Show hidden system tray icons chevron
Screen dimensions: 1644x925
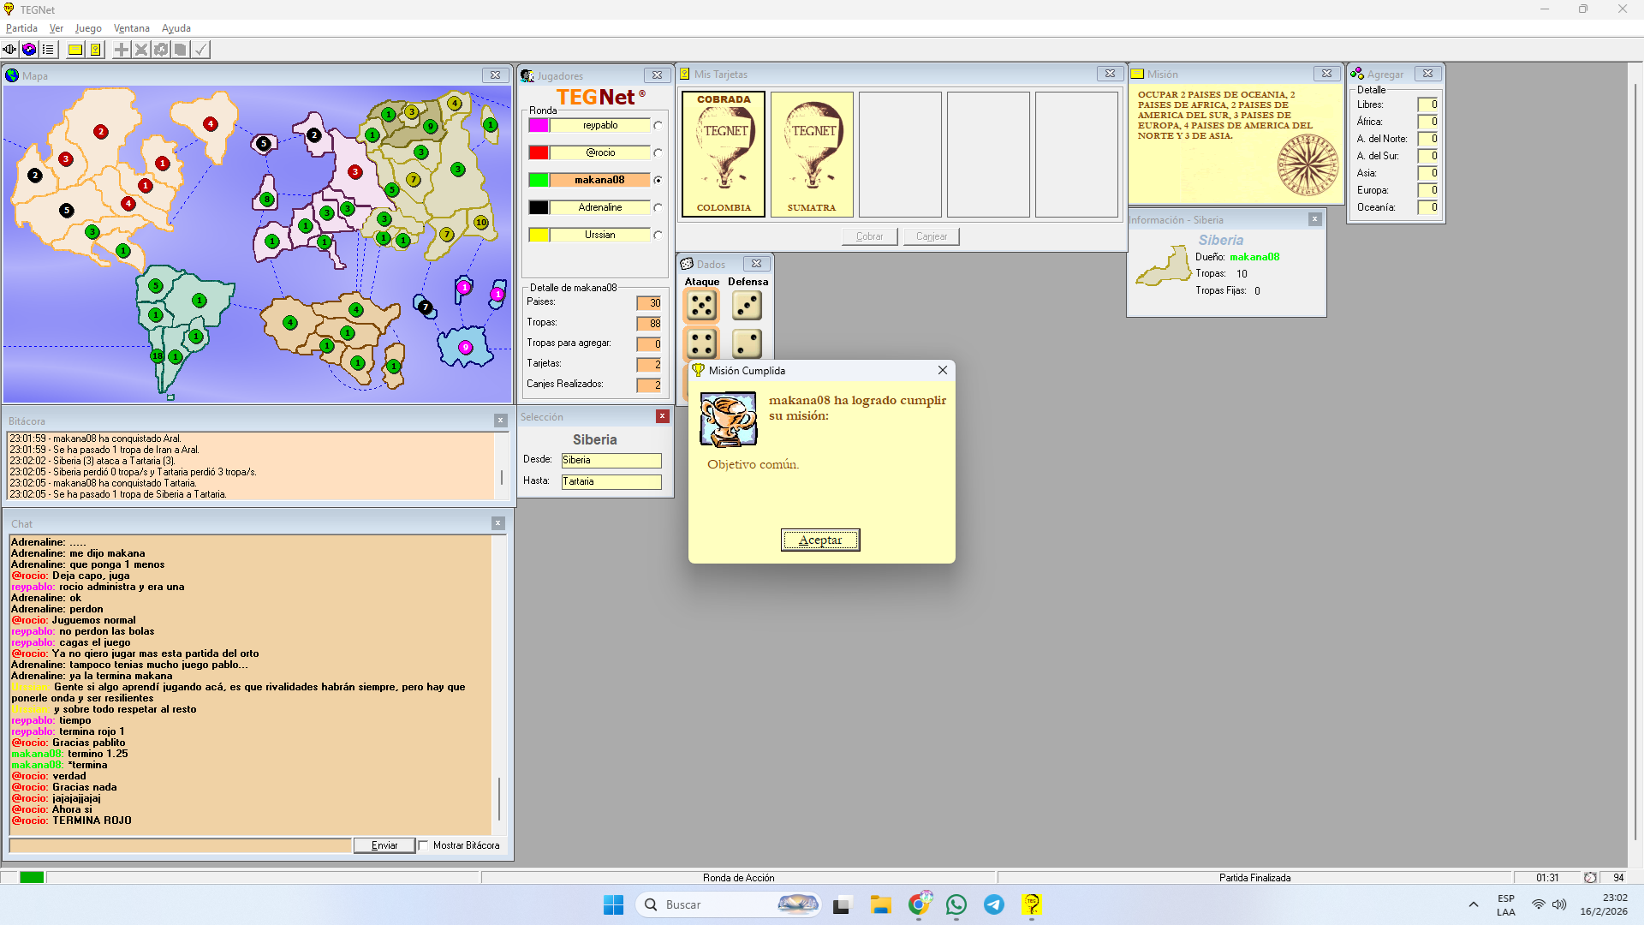pos(1473,904)
